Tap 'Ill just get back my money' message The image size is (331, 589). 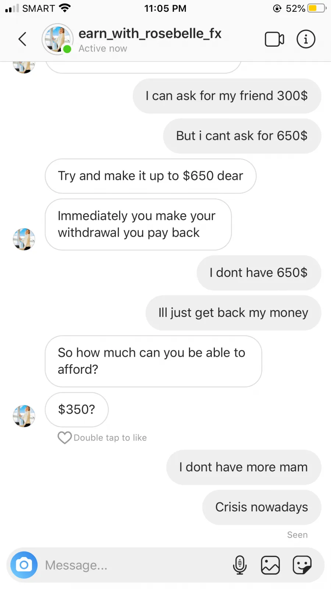pos(234,313)
